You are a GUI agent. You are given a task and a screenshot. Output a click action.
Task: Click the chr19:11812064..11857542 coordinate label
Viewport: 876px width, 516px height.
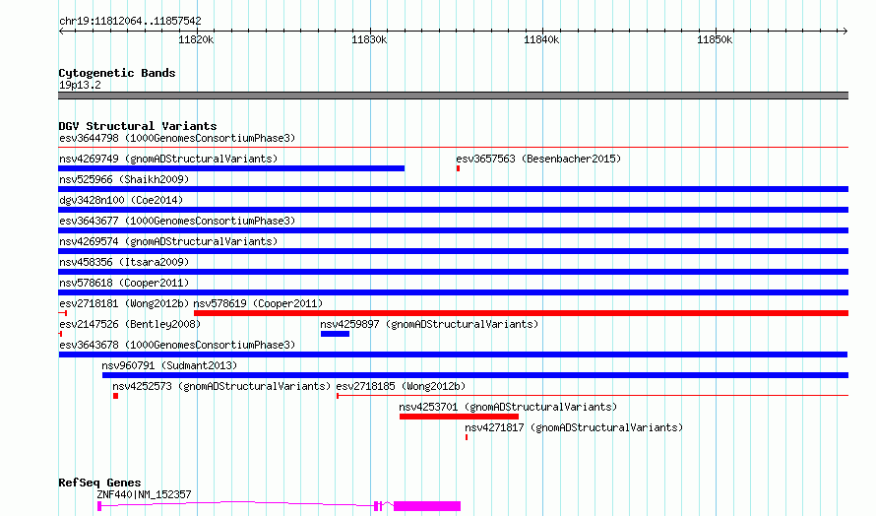(x=130, y=22)
